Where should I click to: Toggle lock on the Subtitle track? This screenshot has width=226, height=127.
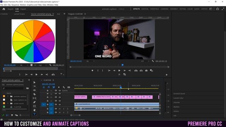[x=47, y=91]
